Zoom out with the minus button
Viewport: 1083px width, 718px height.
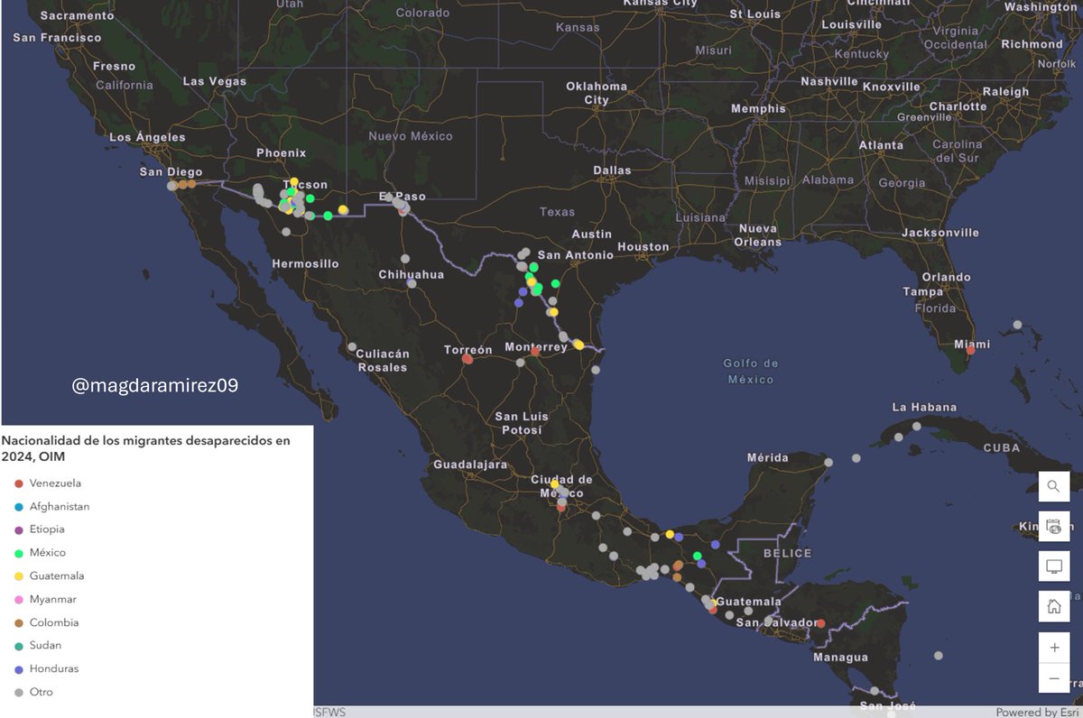(1053, 677)
